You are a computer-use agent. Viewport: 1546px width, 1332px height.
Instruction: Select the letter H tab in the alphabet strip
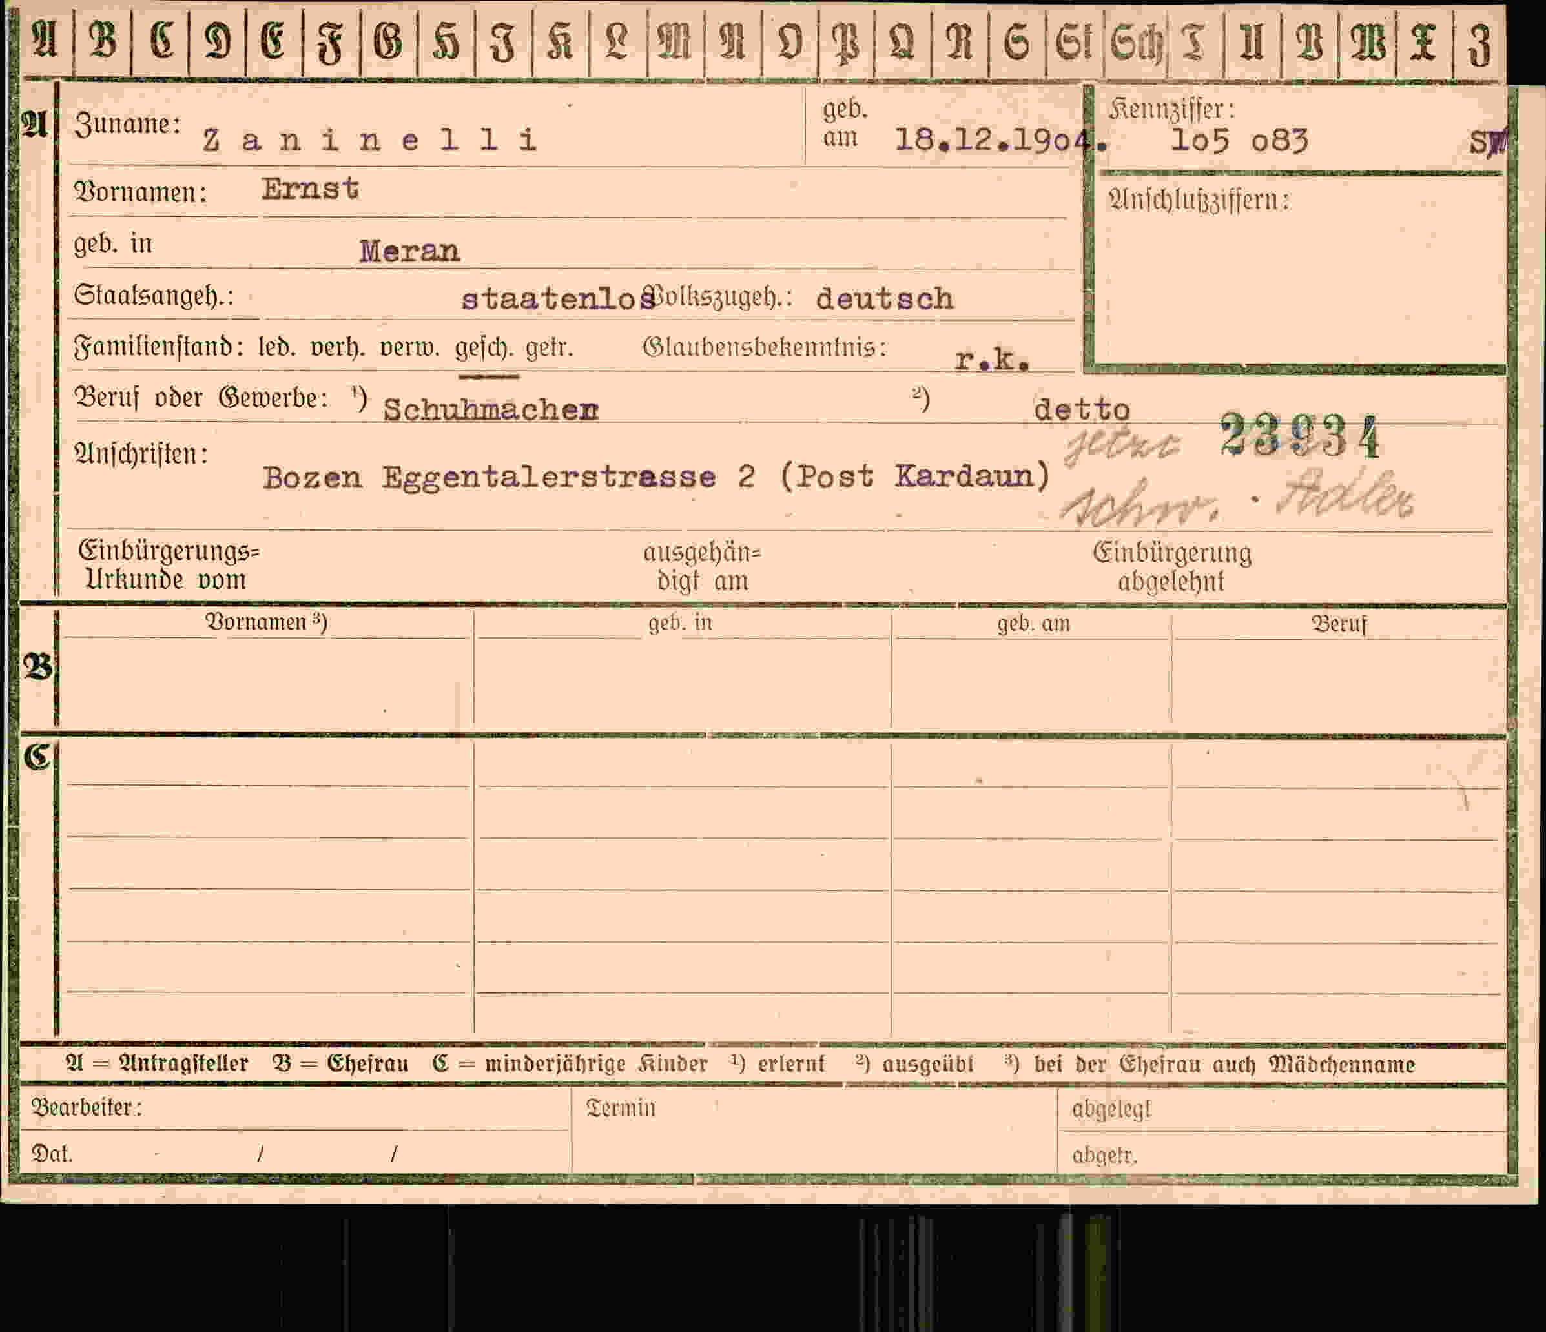point(446,40)
